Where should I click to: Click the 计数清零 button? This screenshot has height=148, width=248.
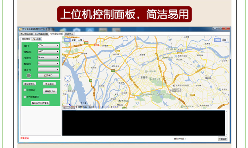[x=223, y=139]
